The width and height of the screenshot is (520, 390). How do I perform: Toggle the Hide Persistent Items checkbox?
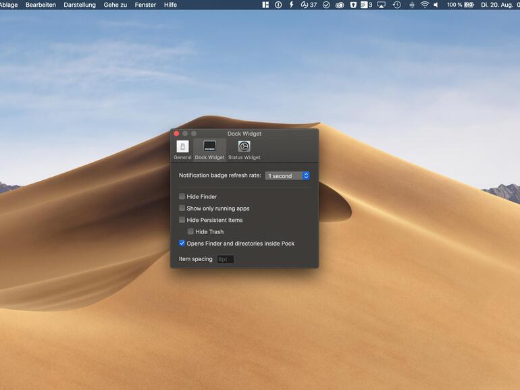point(182,220)
